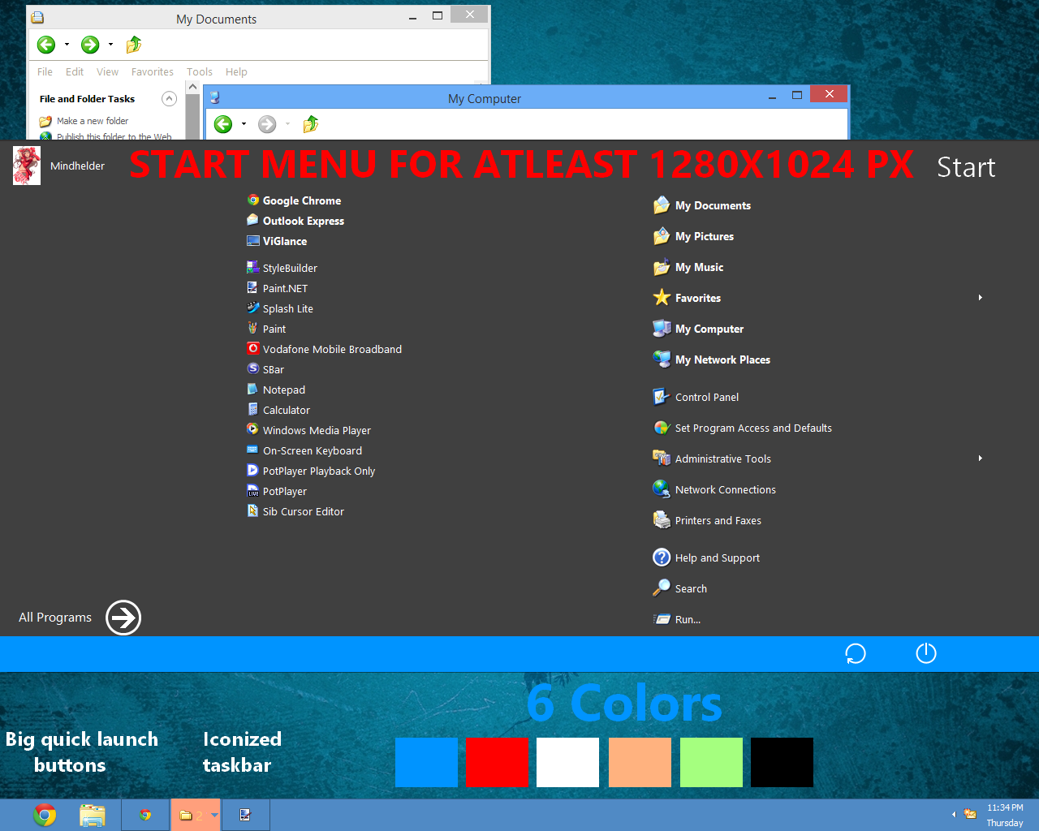Open Tools menu in My Documents window

200,71
